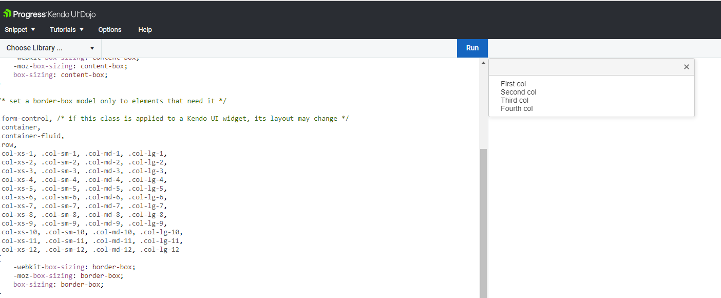Expand the Tutorials dropdown arrow

pos(82,29)
